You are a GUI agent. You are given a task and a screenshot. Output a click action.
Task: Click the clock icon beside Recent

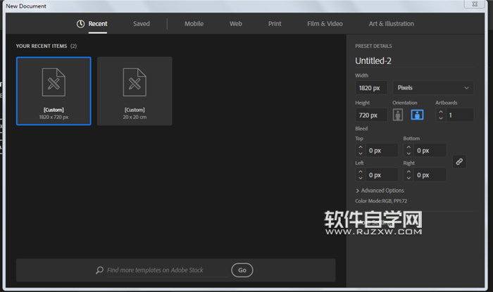80,24
